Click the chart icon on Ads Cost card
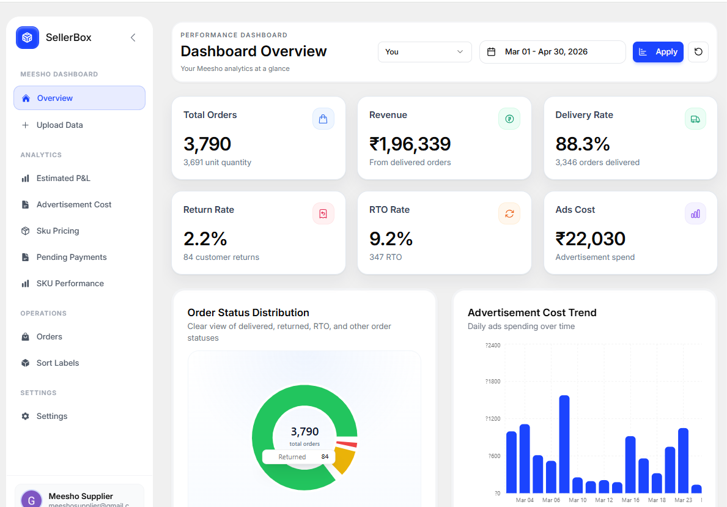This screenshot has width=727, height=507. coord(695,214)
